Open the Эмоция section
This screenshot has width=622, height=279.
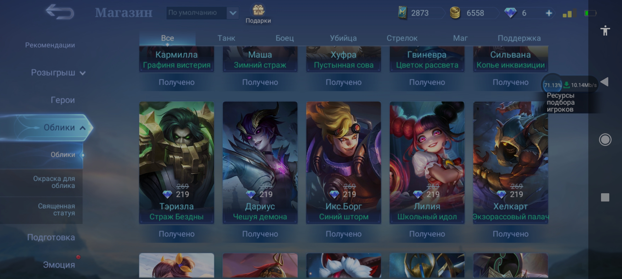click(x=59, y=265)
